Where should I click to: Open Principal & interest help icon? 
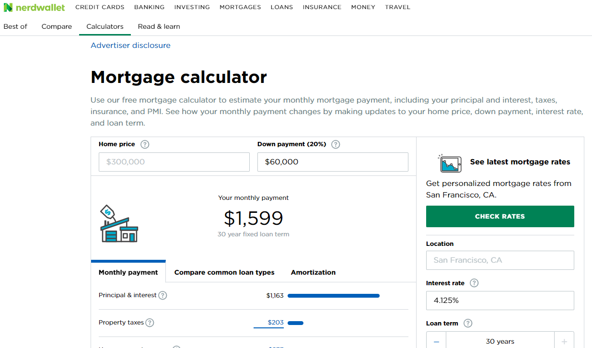pos(163,295)
